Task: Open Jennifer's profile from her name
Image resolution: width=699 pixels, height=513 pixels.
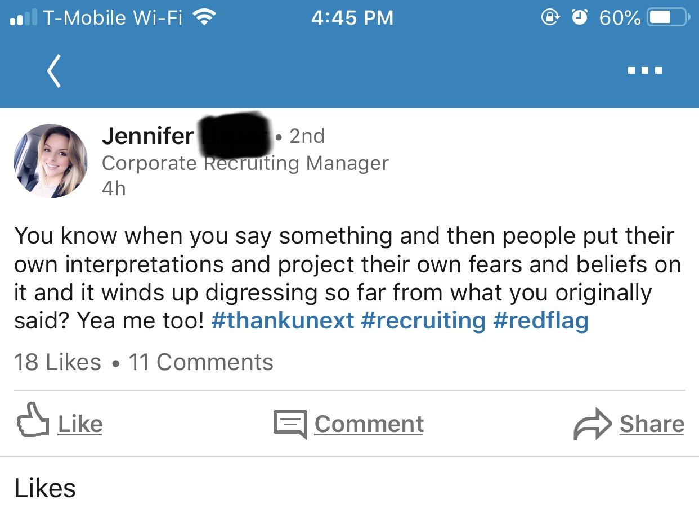Action: coord(147,136)
